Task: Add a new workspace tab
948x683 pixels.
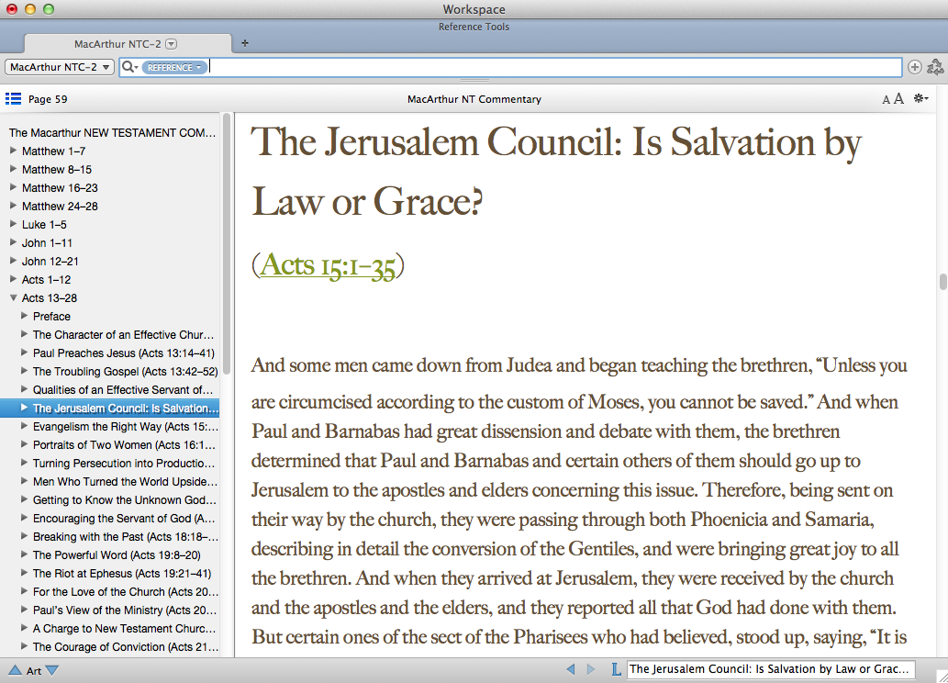Action: point(245,43)
